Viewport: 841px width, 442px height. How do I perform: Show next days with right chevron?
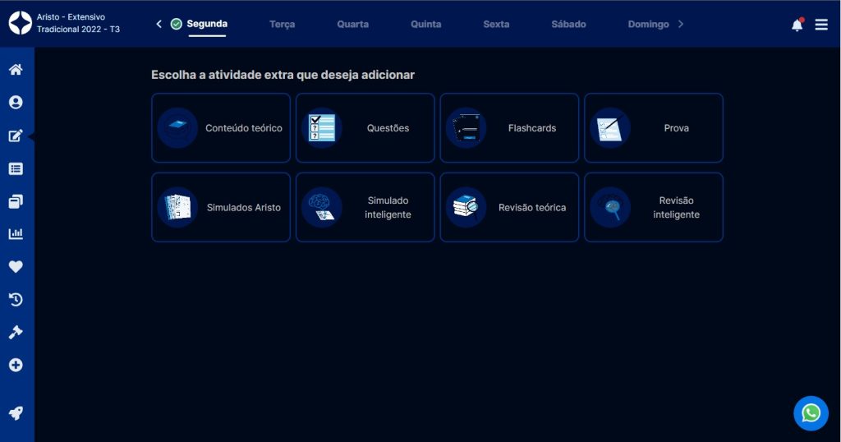tap(681, 24)
